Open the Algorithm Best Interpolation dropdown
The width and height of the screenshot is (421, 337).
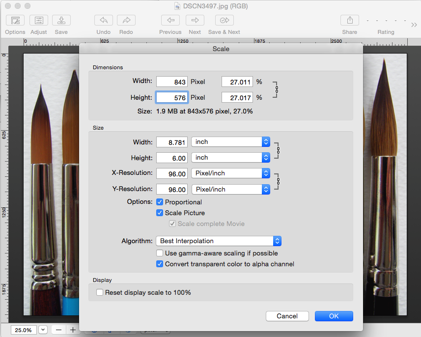coord(219,241)
